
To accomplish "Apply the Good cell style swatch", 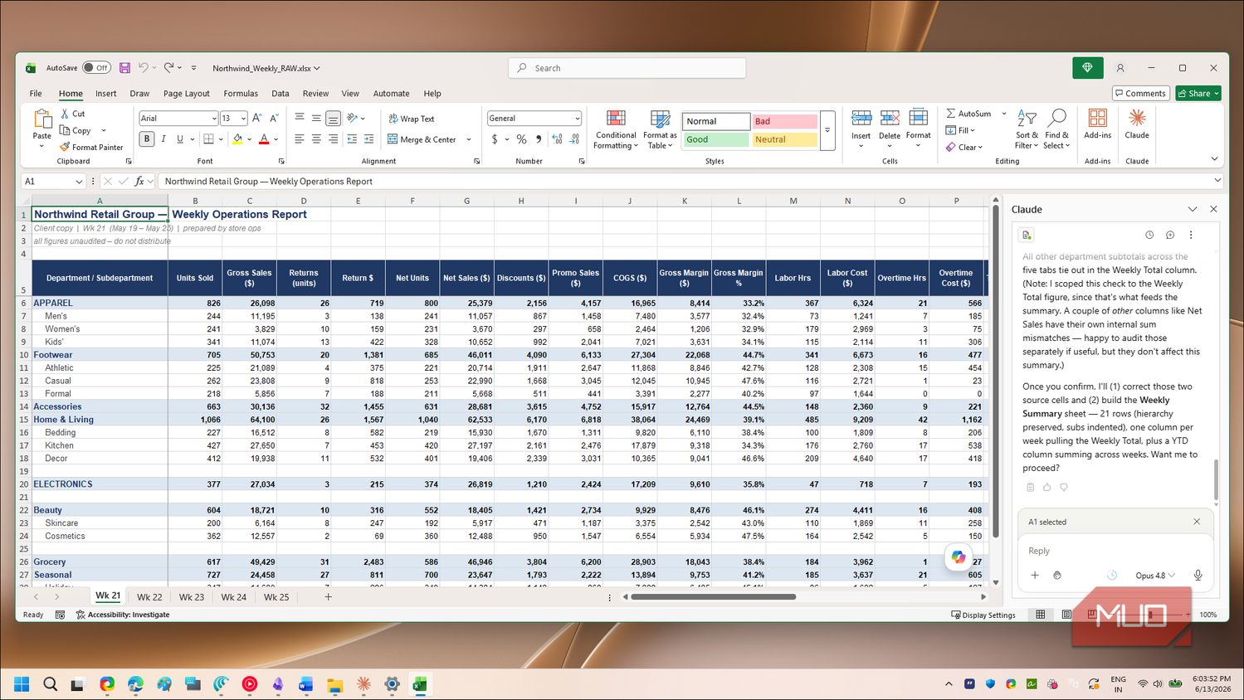I will click(715, 139).
